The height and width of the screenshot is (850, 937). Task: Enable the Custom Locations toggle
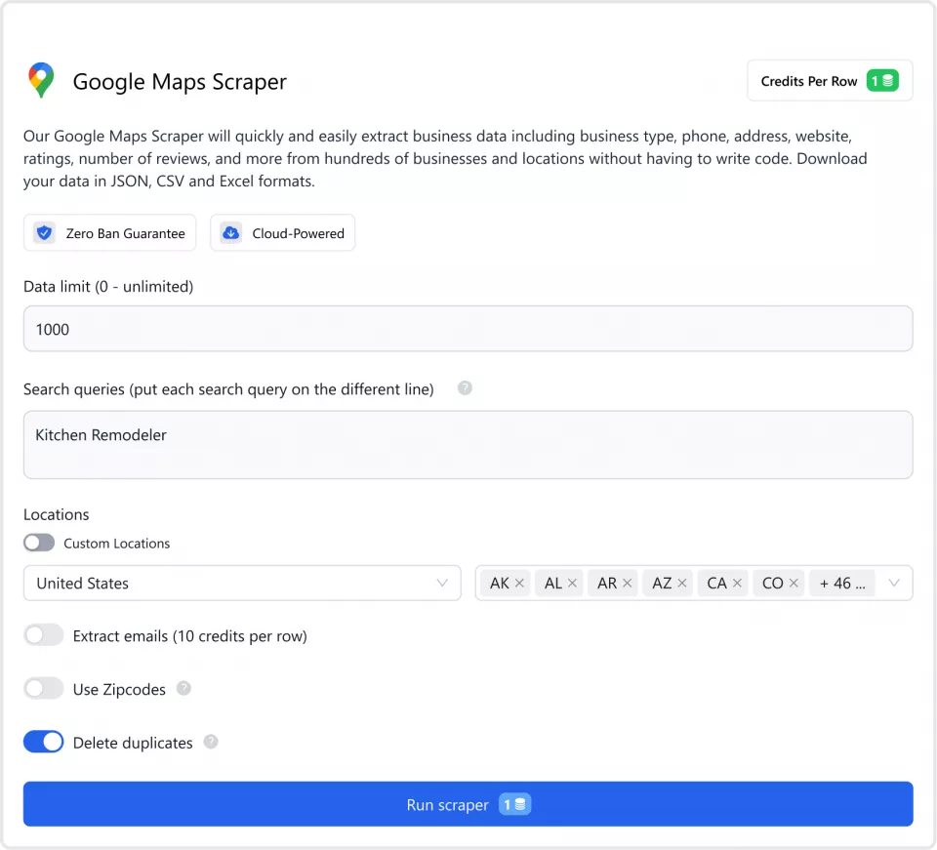coord(39,543)
